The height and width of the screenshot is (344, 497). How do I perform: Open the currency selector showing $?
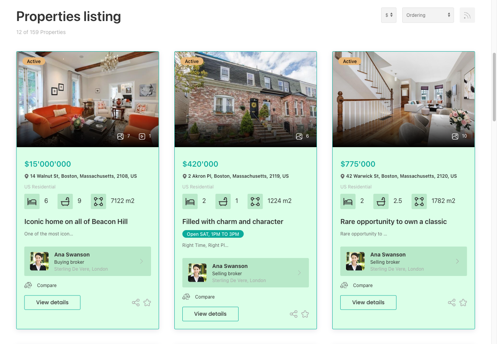pyautogui.click(x=388, y=15)
